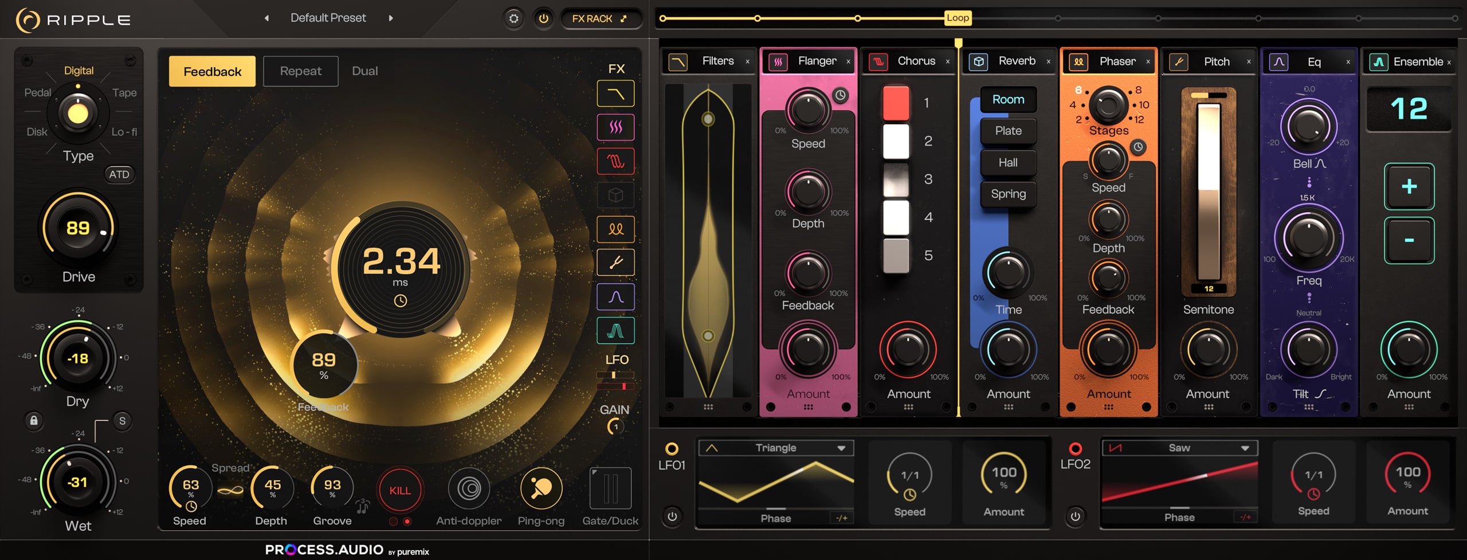This screenshot has height=560, width=1467.
Task: Select the Phaser icon in the FX sidebar
Action: (x=615, y=229)
